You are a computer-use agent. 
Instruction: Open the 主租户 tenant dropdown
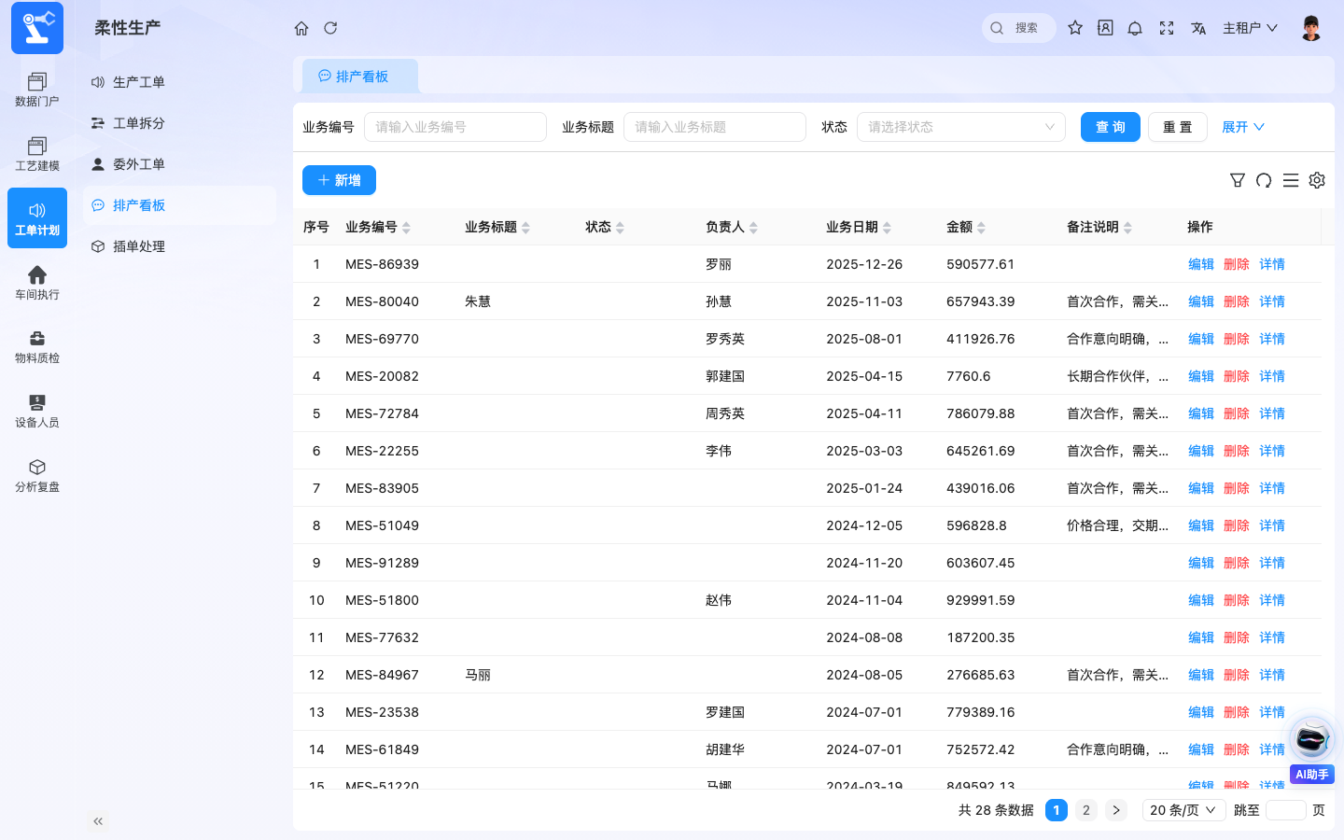[x=1251, y=28]
